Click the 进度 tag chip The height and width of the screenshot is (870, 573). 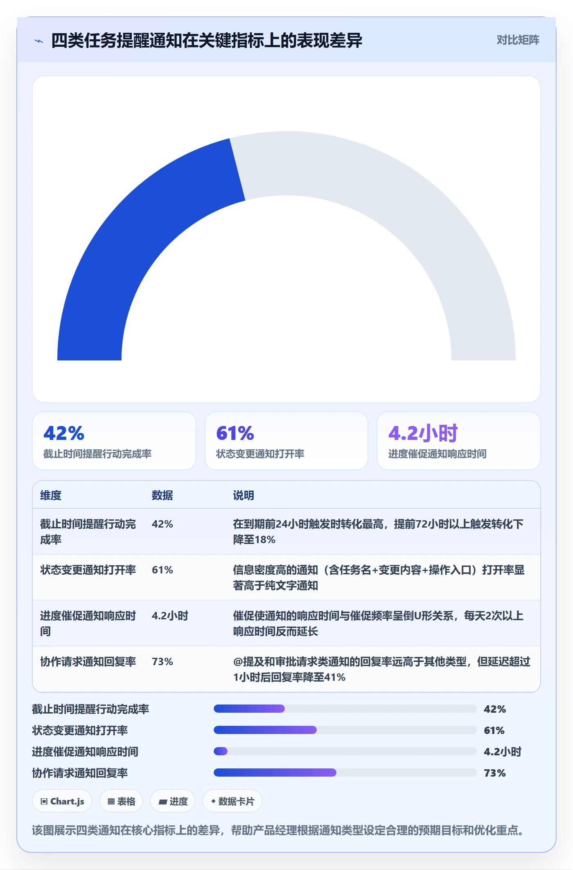tap(173, 801)
